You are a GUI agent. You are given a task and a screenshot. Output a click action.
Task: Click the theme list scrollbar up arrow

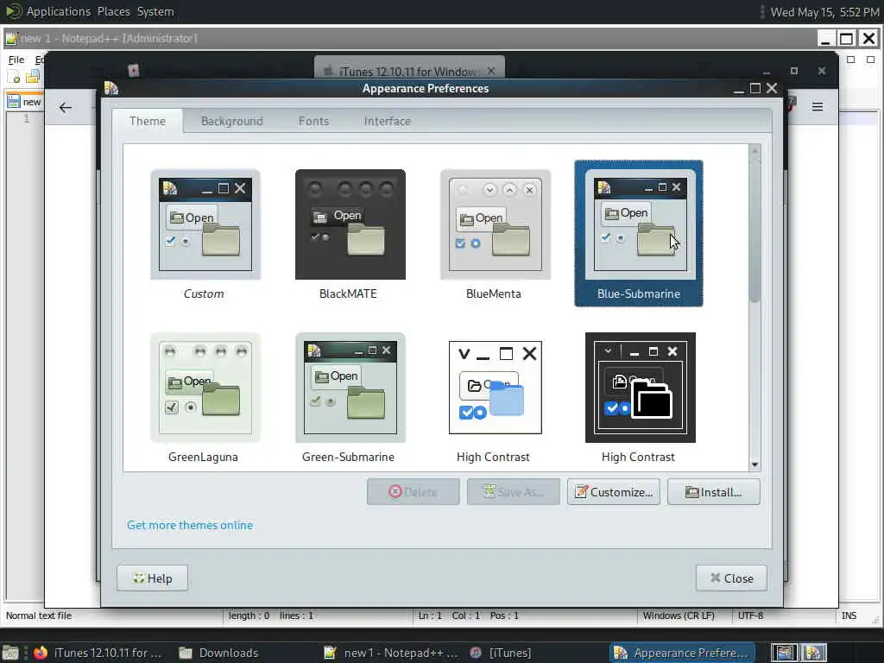[755, 150]
